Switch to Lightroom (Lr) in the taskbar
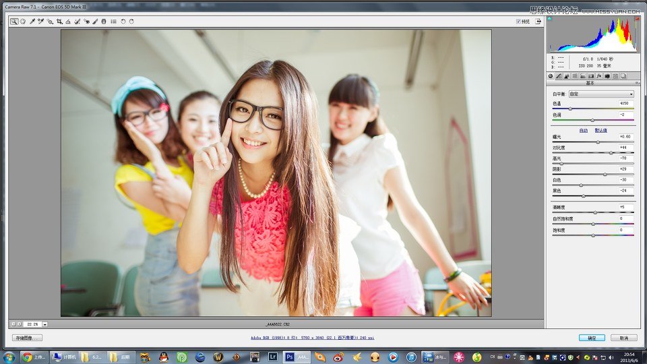647x364 pixels. (273, 357)
